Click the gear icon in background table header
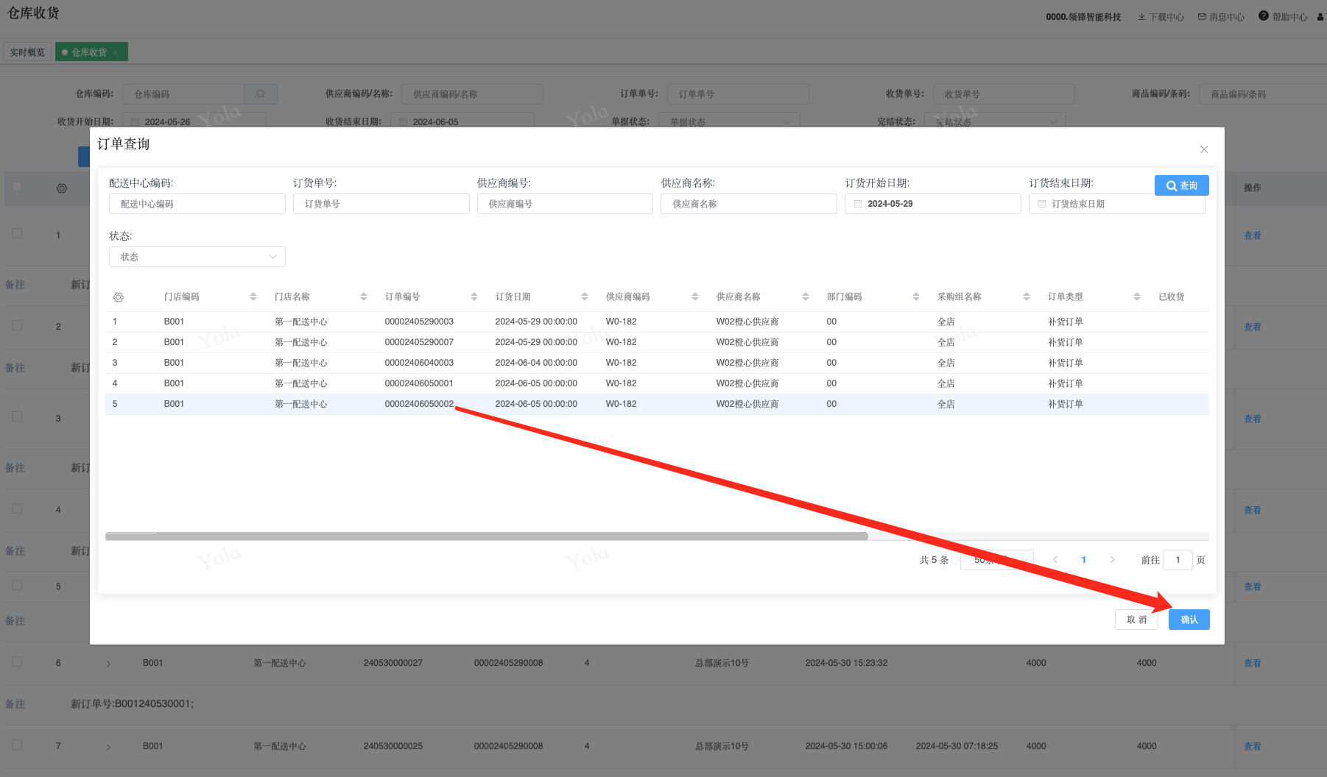This screenshot has height=777, width=1327. click(62, 188)
